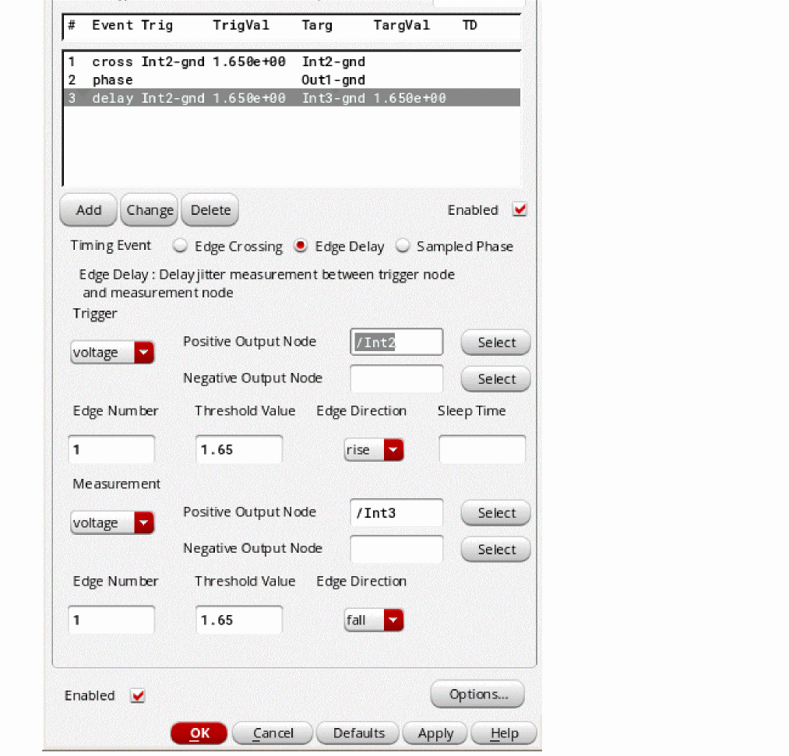Screen dimensions: 789x756
Task: Open the Trigger voltage type dropdown
Action: coord(112,352)
